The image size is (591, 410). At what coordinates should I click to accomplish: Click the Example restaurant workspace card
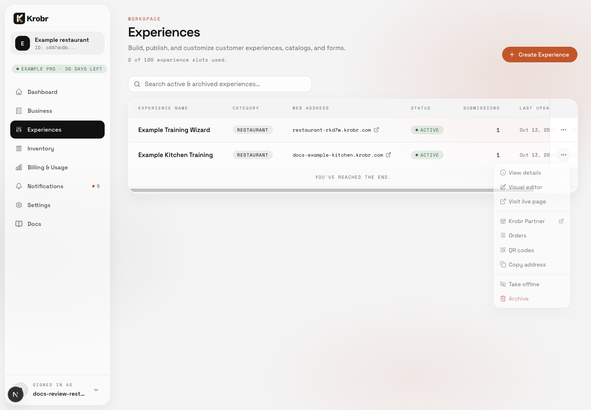coord(57,43)
